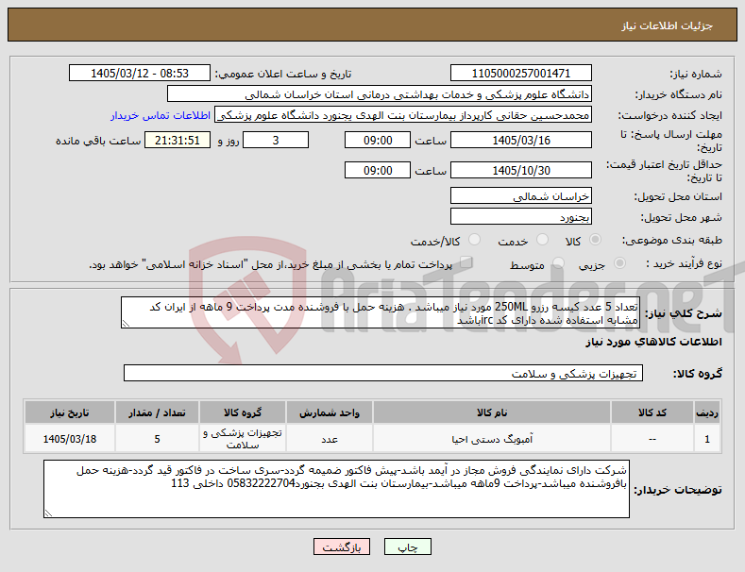Select the متوسط purchase type radio
This screenshot has width=745, height=572.
click(x=558, y=263)
